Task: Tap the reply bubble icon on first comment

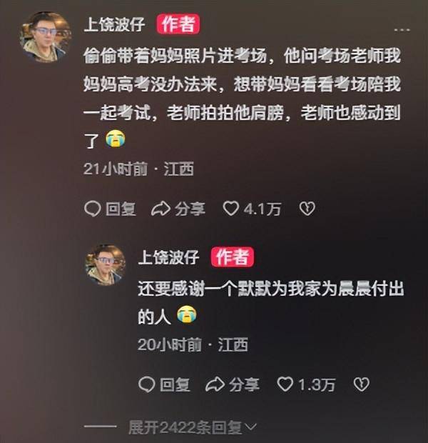Action: [92, 209]
